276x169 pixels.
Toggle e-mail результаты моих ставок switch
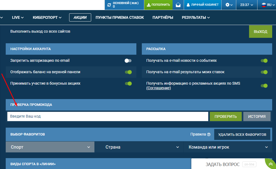point(264,72)
